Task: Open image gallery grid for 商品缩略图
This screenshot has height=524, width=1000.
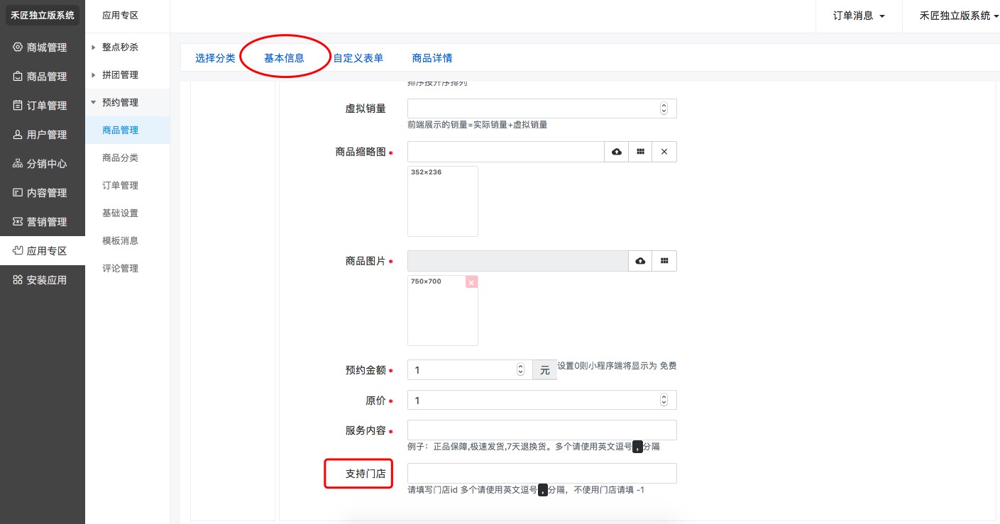Action: 640,152
